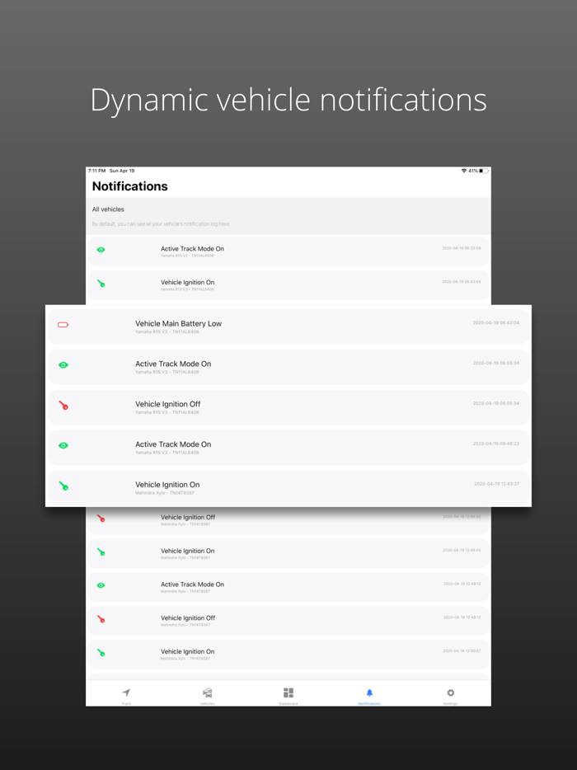The image size is (577, 770).
Task: Click the Wi-Fi status icon
Action: (x=464, y=171)
